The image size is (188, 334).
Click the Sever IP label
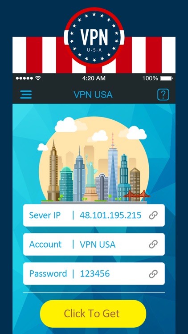click(x=45, y=216)
